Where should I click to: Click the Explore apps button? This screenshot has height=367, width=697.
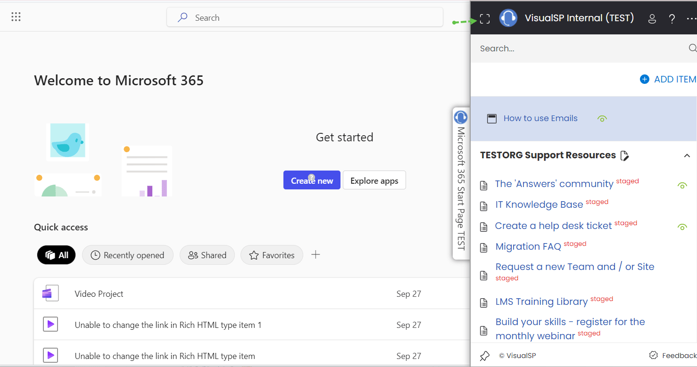374,180
